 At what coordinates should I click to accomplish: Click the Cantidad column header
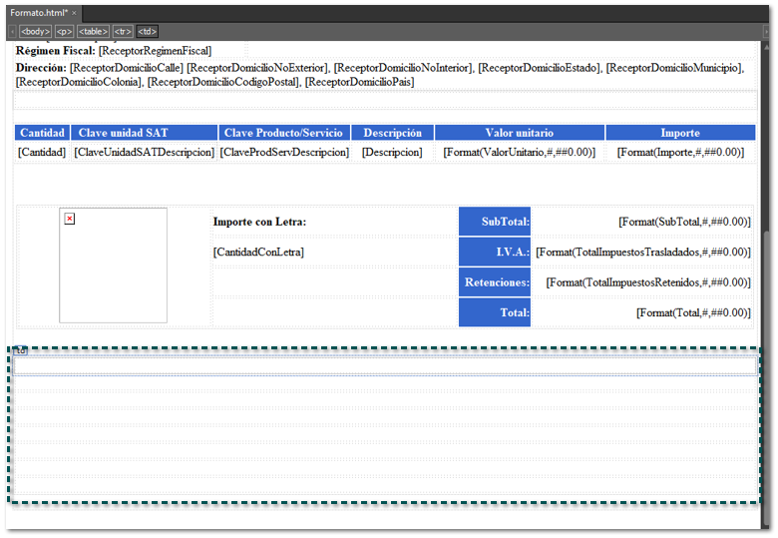coord(42,133)
